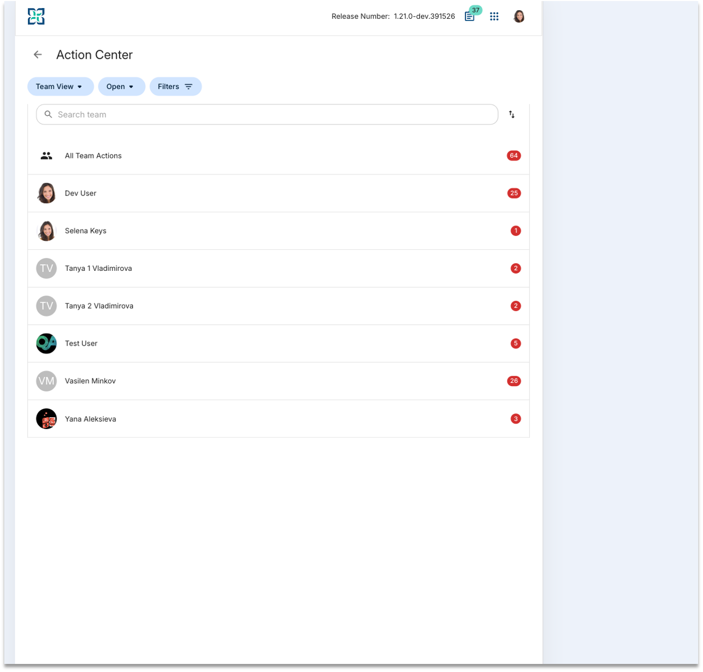
Task: Open Vasilen Minkov's actions
Action: (278, 381)
